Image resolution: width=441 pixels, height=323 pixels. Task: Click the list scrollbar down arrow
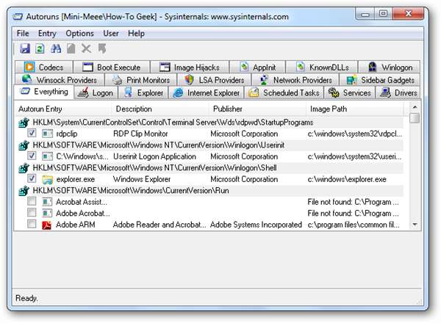pyautogui.click(x=415, y=225)
